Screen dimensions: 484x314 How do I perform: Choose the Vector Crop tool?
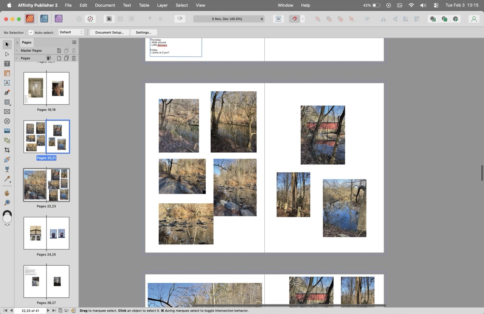[7, 150]
